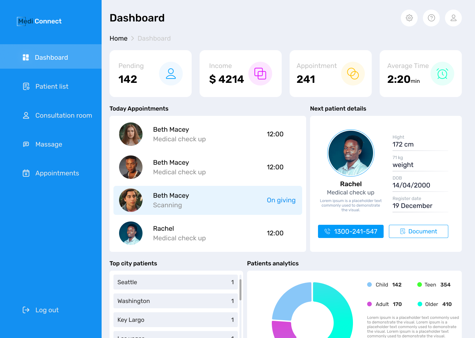
Task: Click the help question mark icon
Action: pyautogui.click(x=431, y=18)
